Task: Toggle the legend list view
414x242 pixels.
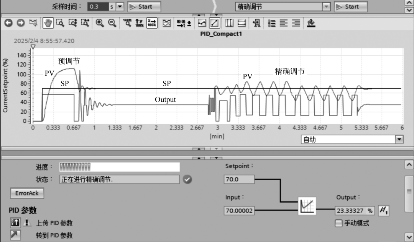Action: pyautogui.click(x=271, y=23)
